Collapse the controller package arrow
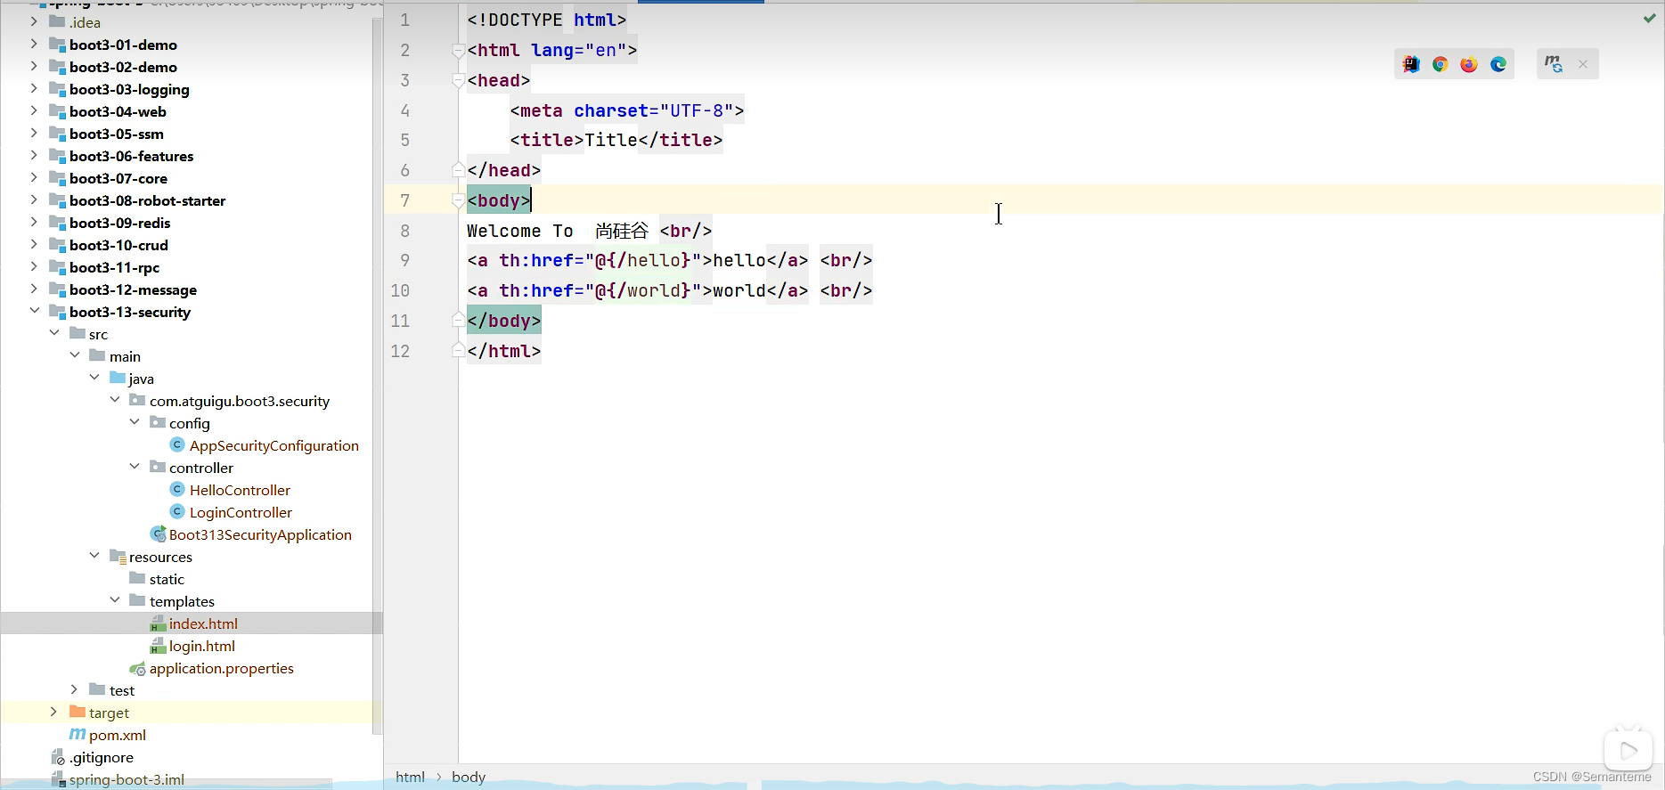Image resolution: width=1665 pixels, height=790 pixels. pos(135,467)
